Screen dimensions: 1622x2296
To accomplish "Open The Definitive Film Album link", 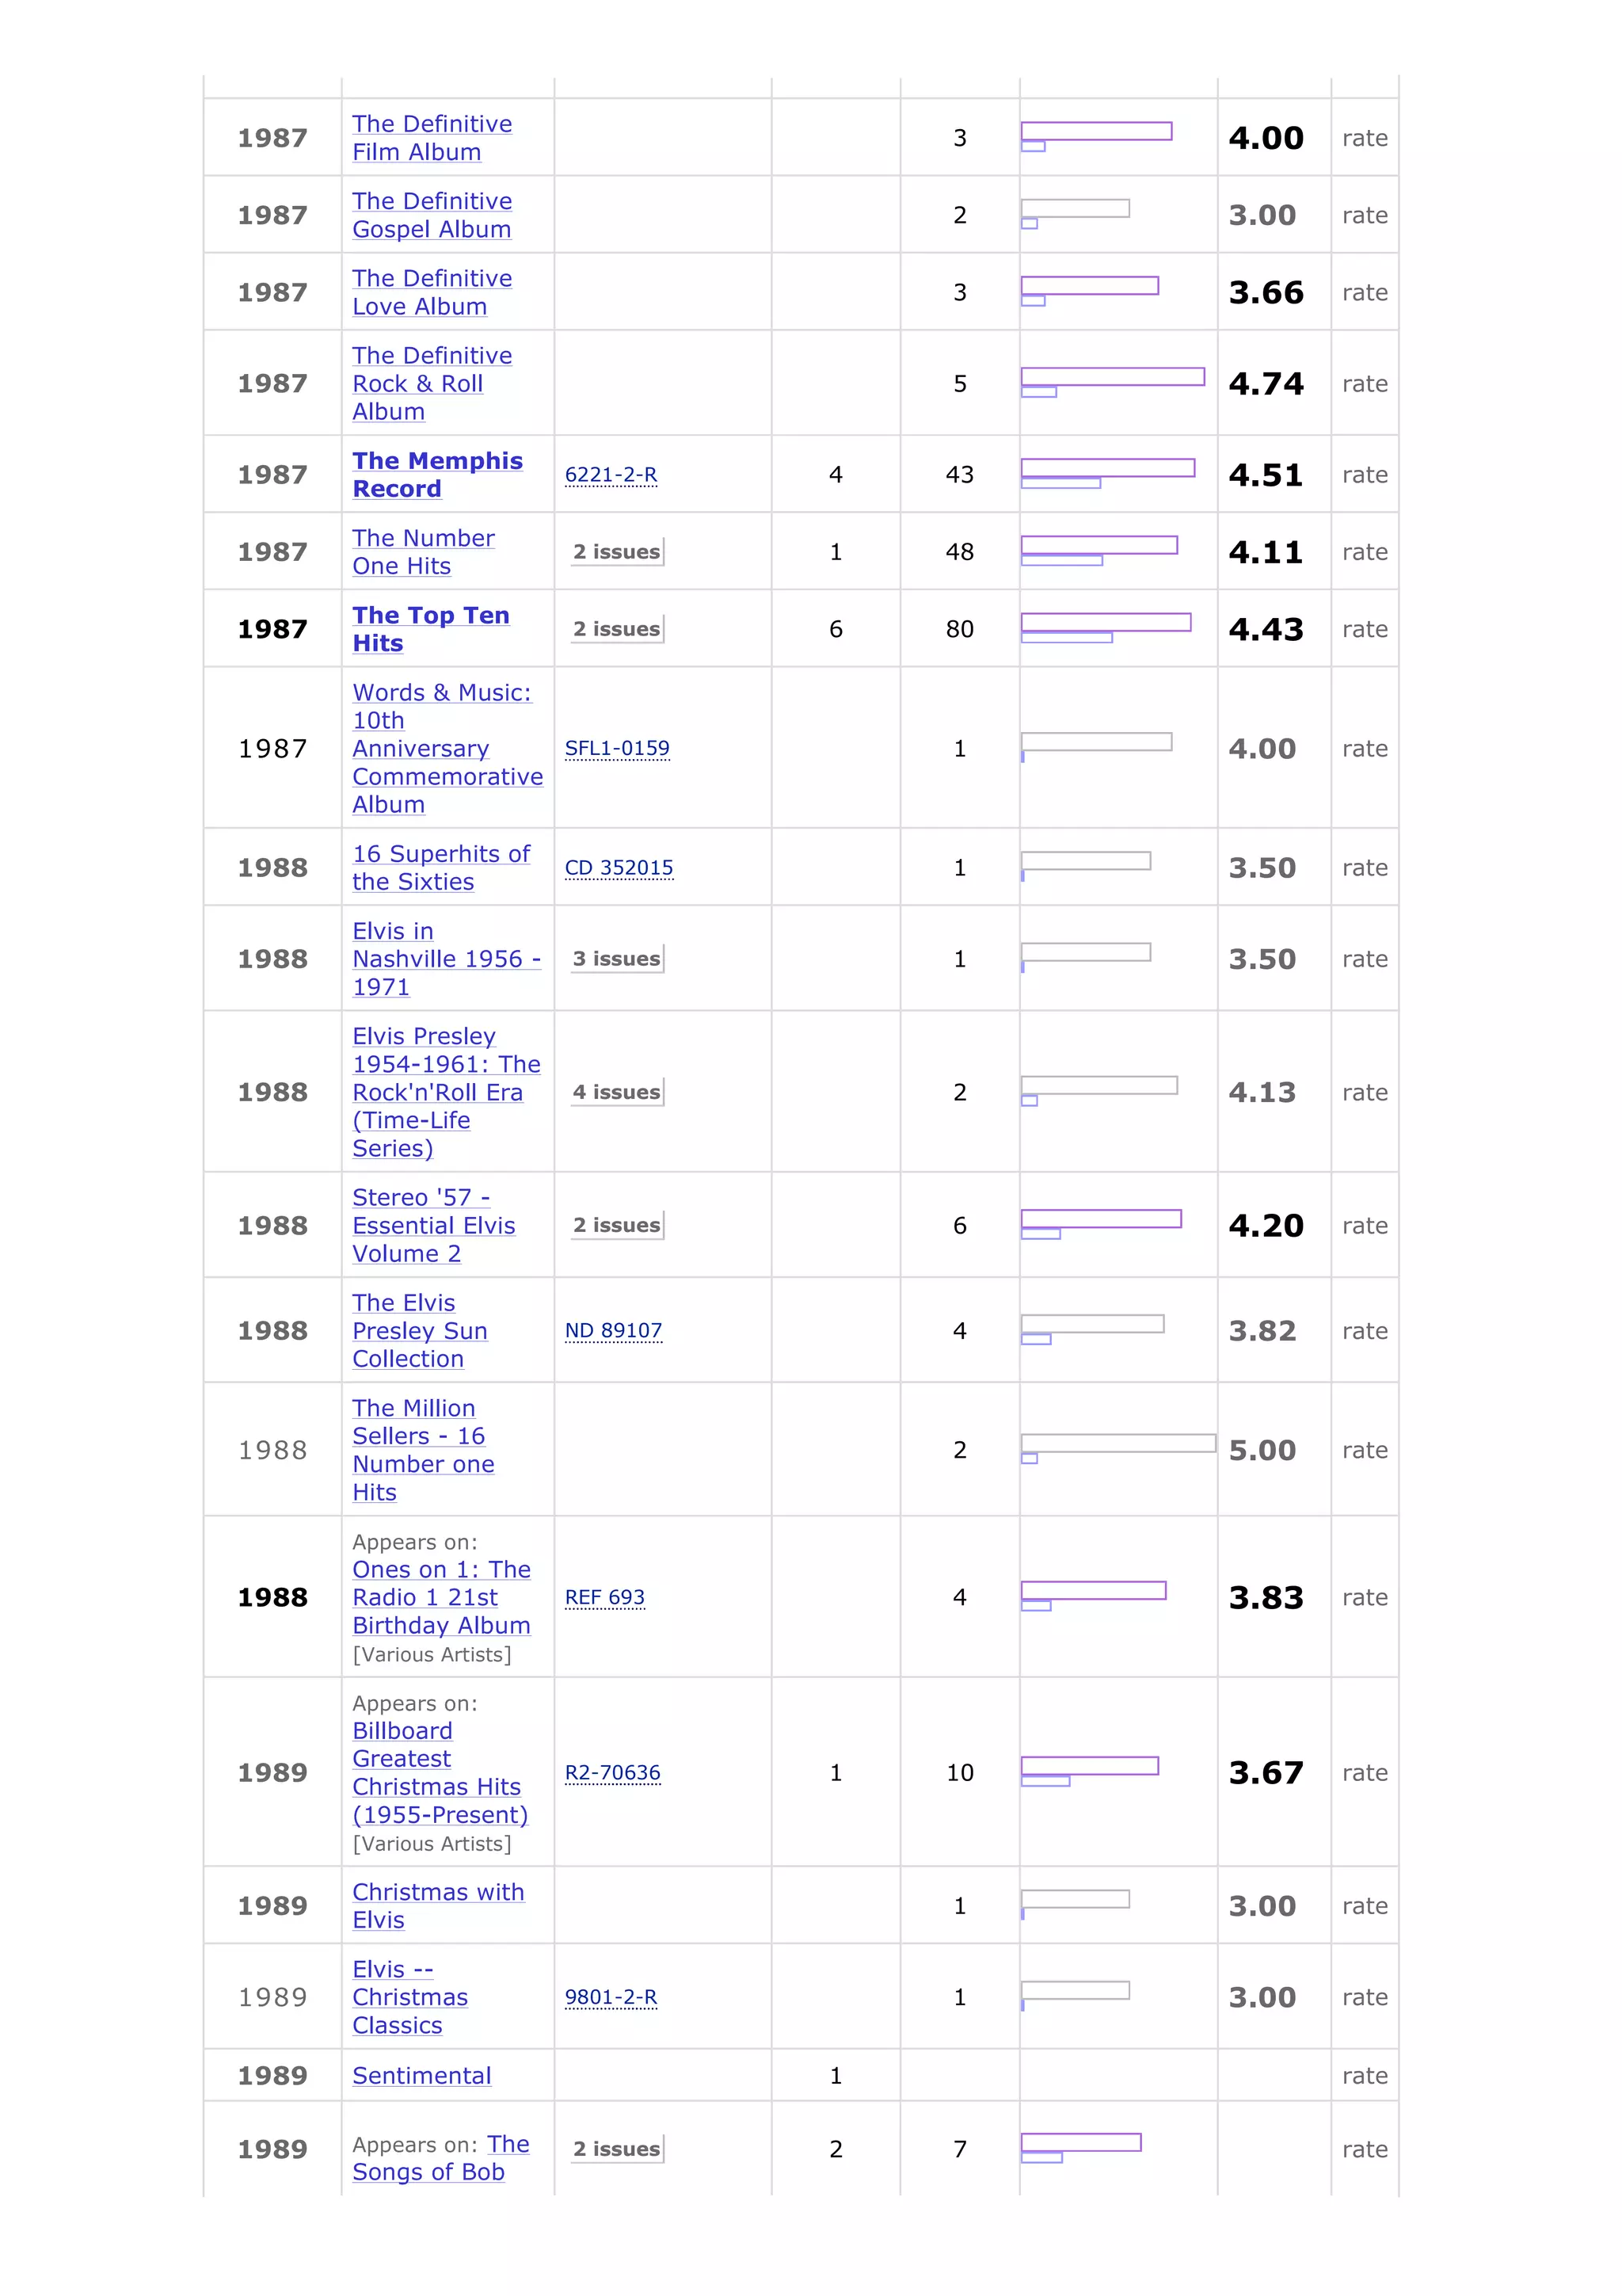I will [431, 138].
